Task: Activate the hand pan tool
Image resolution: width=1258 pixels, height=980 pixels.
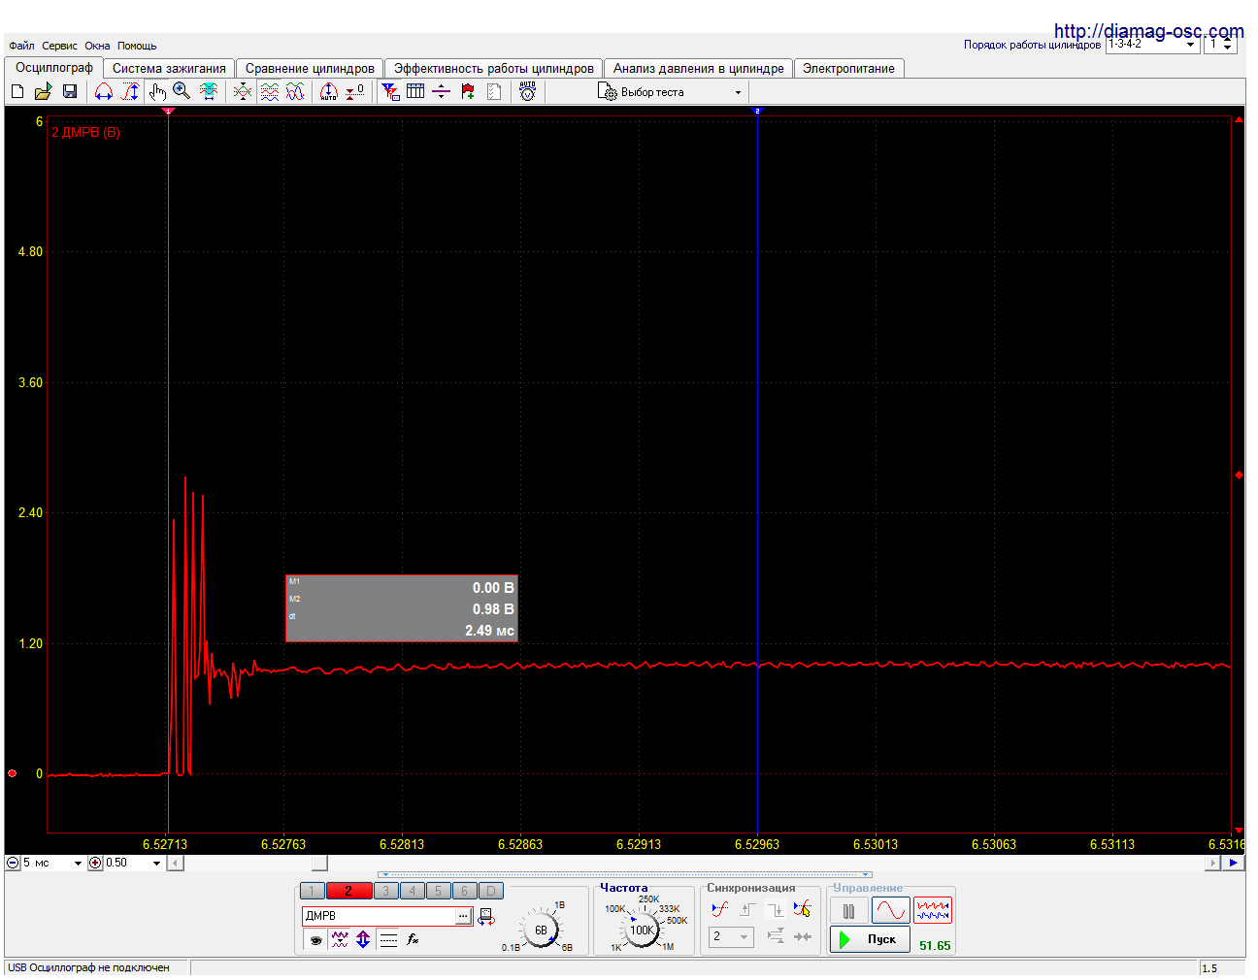Action: click(157, 91)
